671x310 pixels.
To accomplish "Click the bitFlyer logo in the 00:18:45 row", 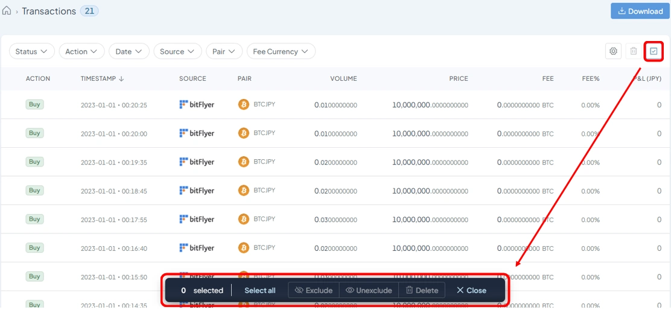I will pos(197,190).
